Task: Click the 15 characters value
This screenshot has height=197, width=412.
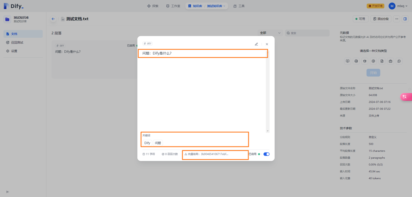Action: [377, 151]
